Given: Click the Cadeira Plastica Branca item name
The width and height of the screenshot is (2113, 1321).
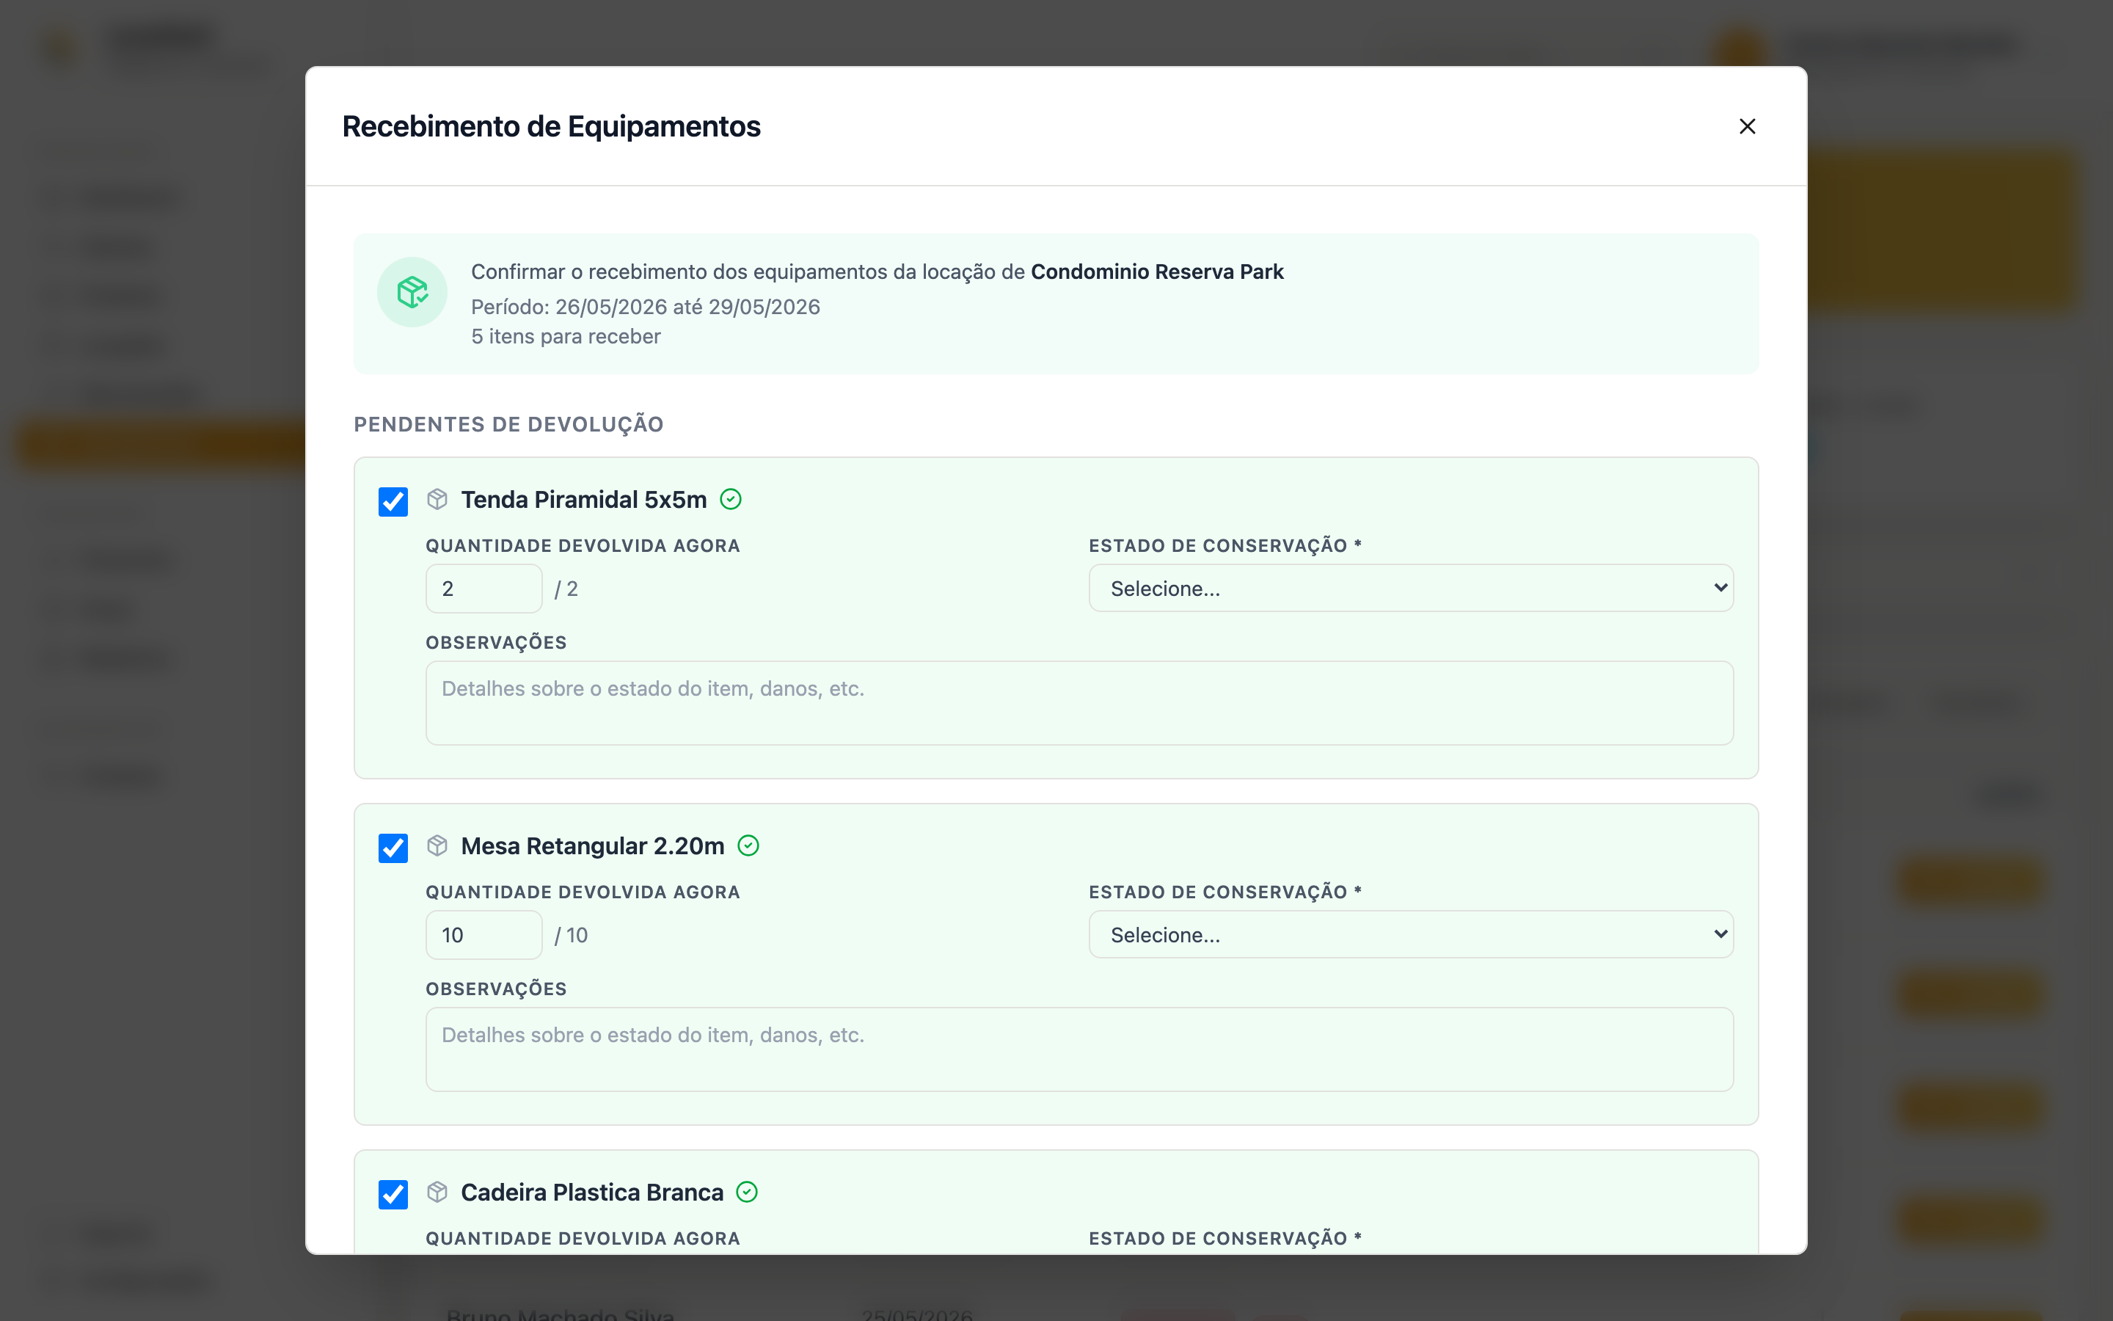Looking at the screenshot, I should pyautogui.click(x=592, y=1193).
